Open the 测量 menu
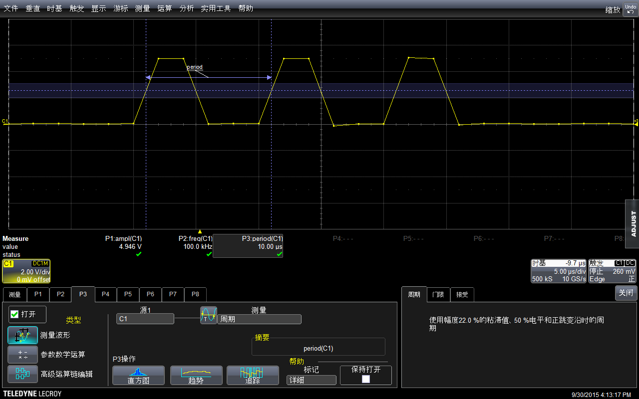Image resolution: width=639 pixels, height=399 pixels. tap(142, 8)
